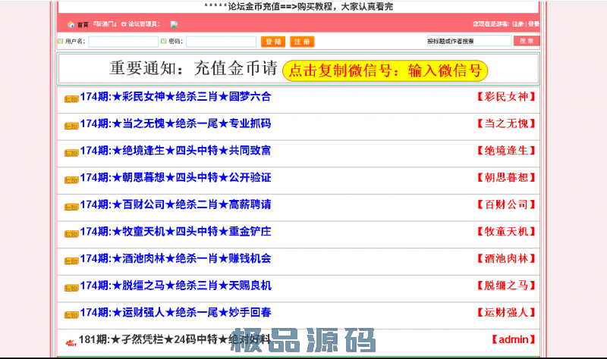Click the badge icon on the 牧童天机 row
Viewport: 607px width, 359px height.
tap(71, 234)
